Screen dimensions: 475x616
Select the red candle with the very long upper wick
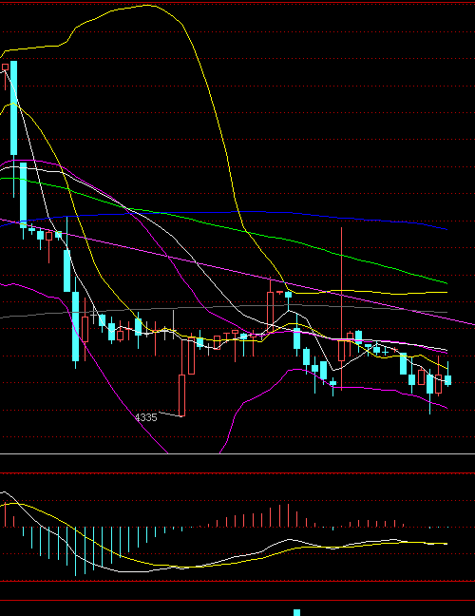342,308
